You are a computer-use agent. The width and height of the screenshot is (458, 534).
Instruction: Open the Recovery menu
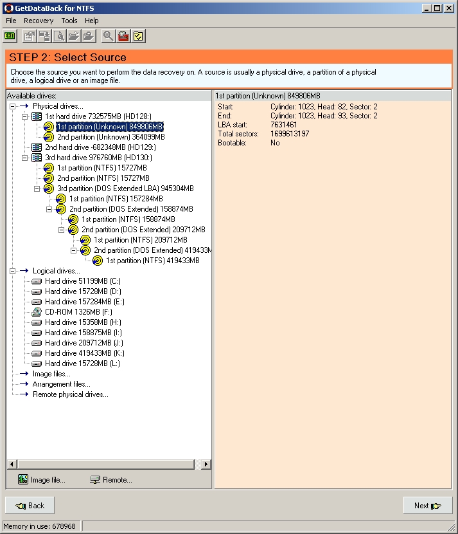(39, 21)
